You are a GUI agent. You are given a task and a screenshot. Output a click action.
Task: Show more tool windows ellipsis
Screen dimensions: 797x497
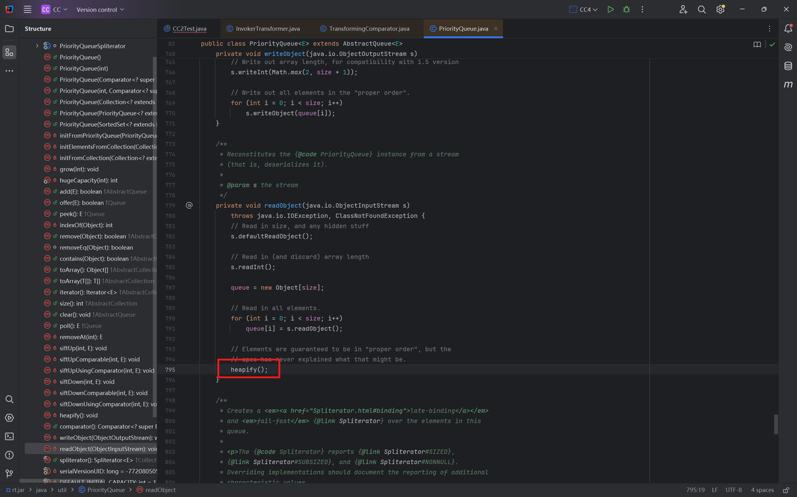(x=9, y=71)
